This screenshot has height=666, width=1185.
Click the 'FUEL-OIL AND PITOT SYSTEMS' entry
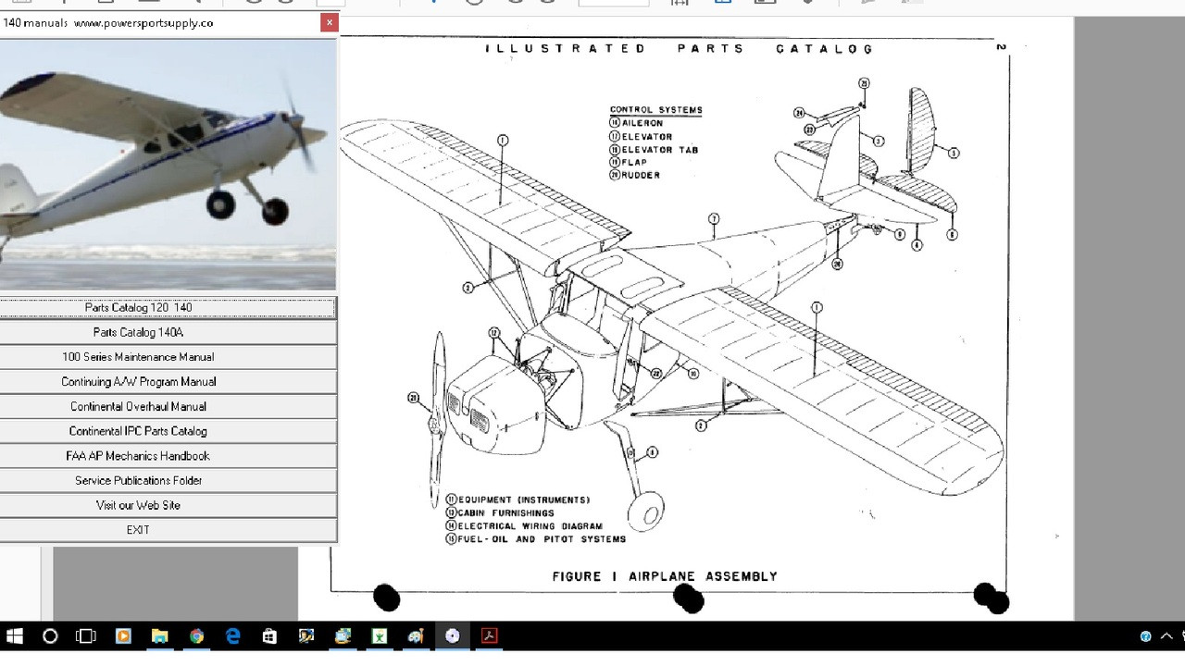pyautogui.click(x=537, y=539)
